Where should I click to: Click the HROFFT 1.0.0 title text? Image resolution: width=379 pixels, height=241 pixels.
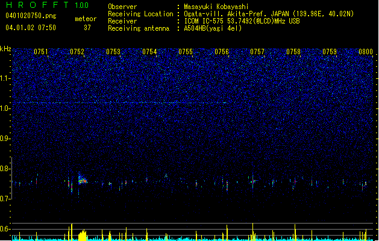[x=48, y=5]
